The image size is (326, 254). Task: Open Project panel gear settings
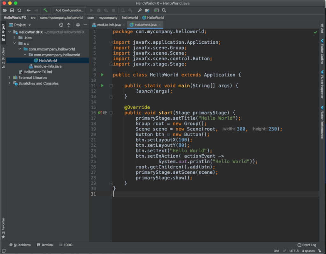pos(78,25)
